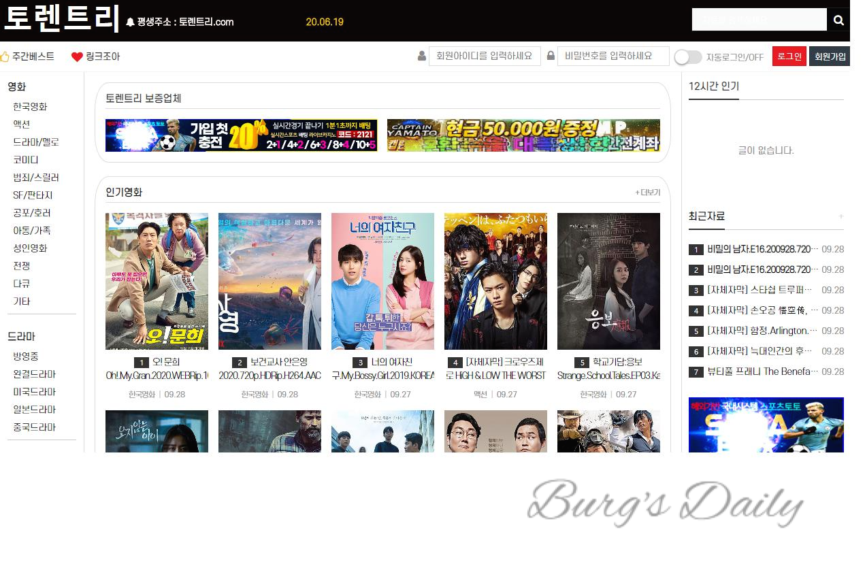
Task: Click the 토렌트리 site logo
Action: point(61,18)
